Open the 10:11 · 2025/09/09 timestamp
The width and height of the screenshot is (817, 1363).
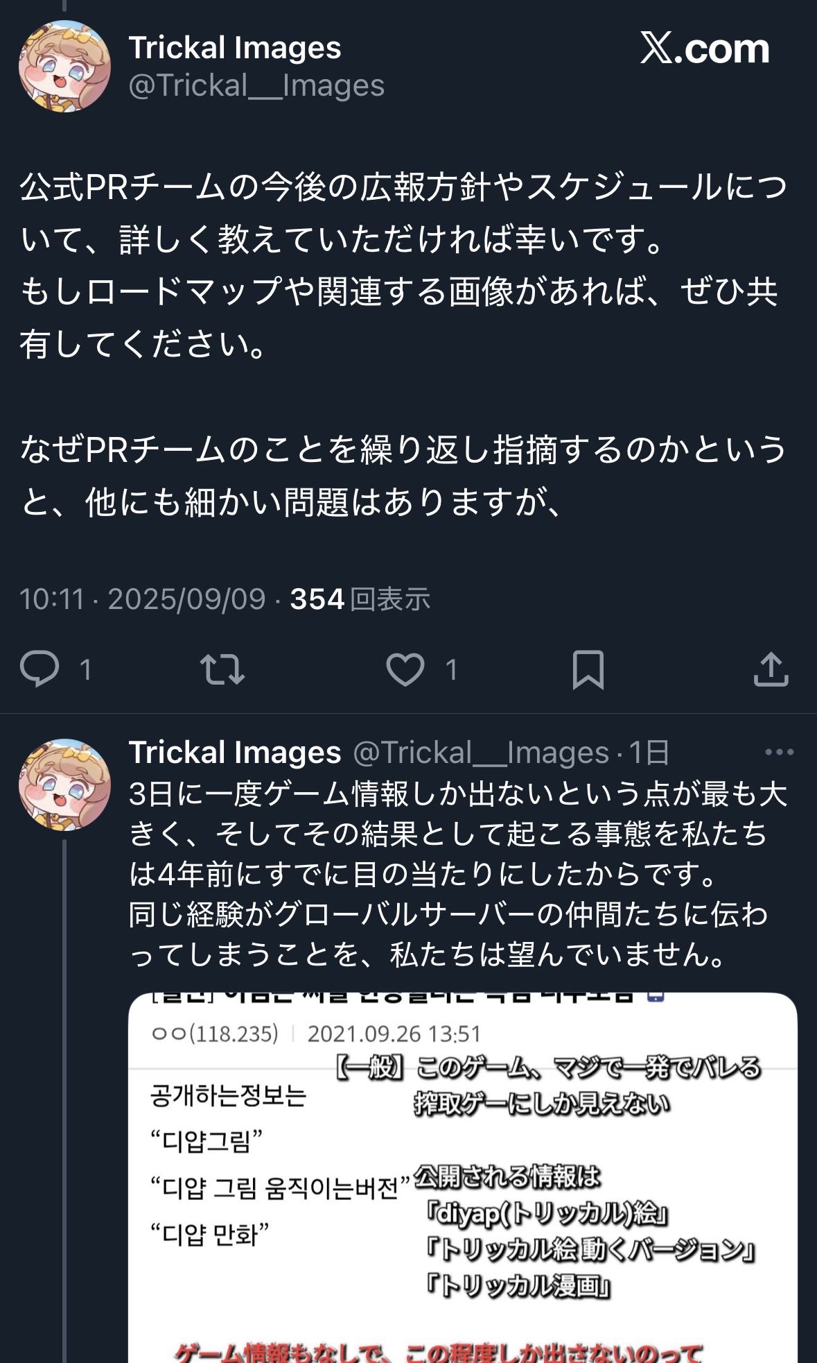(142, 599)
